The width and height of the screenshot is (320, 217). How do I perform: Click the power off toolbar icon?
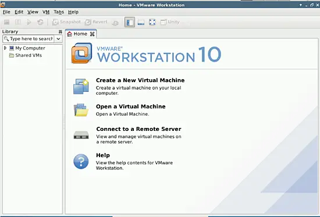point(7,22)
